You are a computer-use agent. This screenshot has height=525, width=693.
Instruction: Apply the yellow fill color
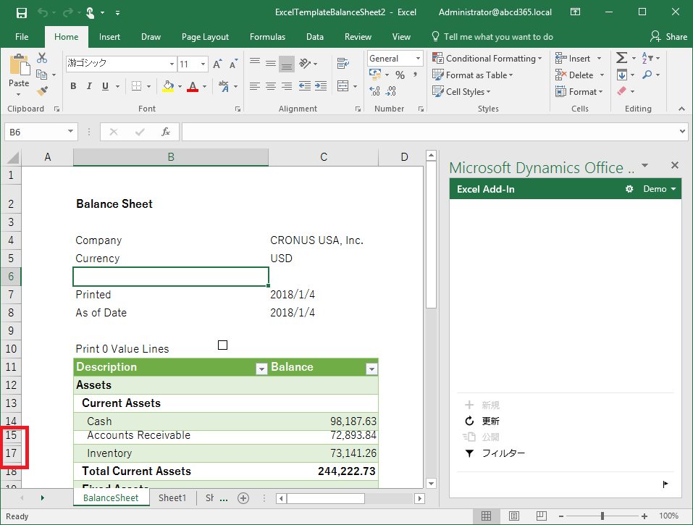click(x=168, y=85)
